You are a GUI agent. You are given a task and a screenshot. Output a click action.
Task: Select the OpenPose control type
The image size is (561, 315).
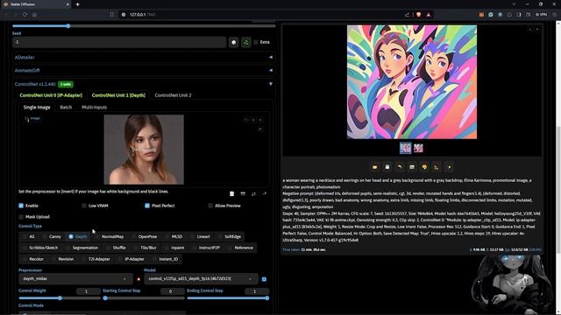(x=145, y=236)
